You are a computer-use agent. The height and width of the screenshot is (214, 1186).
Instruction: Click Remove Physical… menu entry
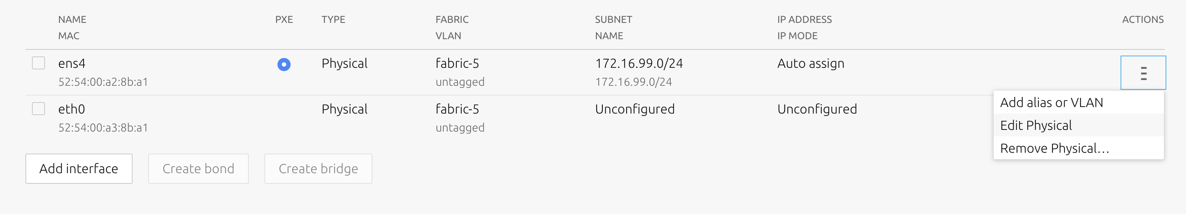(1054, 148)
